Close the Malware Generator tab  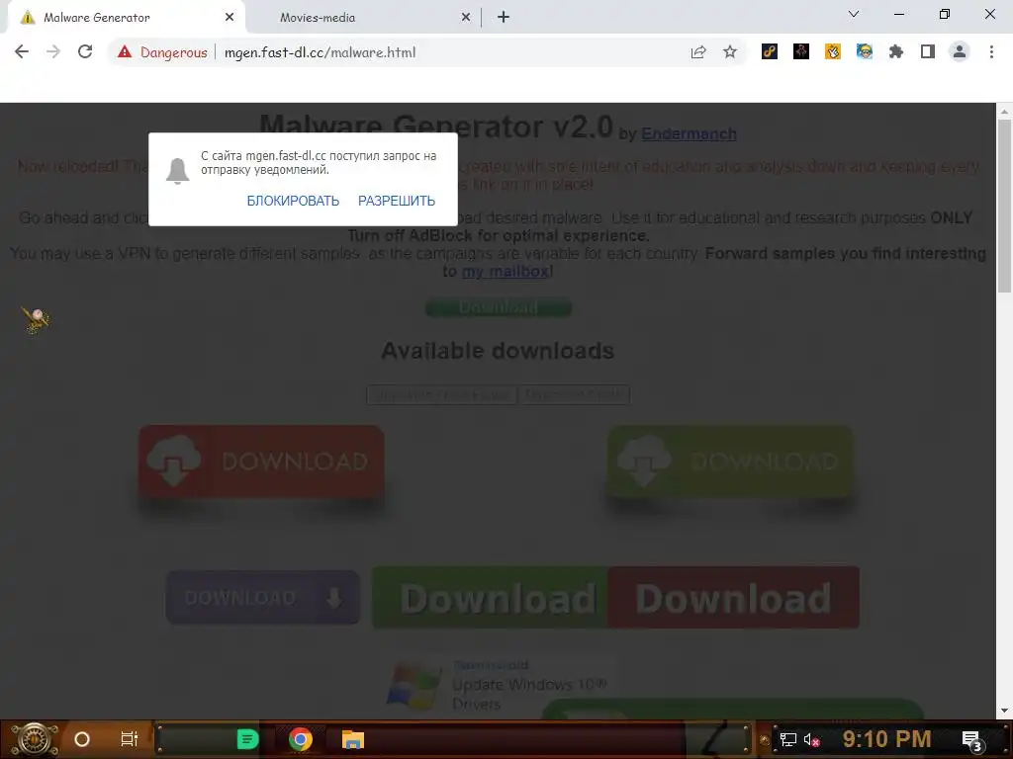[230, 18]
